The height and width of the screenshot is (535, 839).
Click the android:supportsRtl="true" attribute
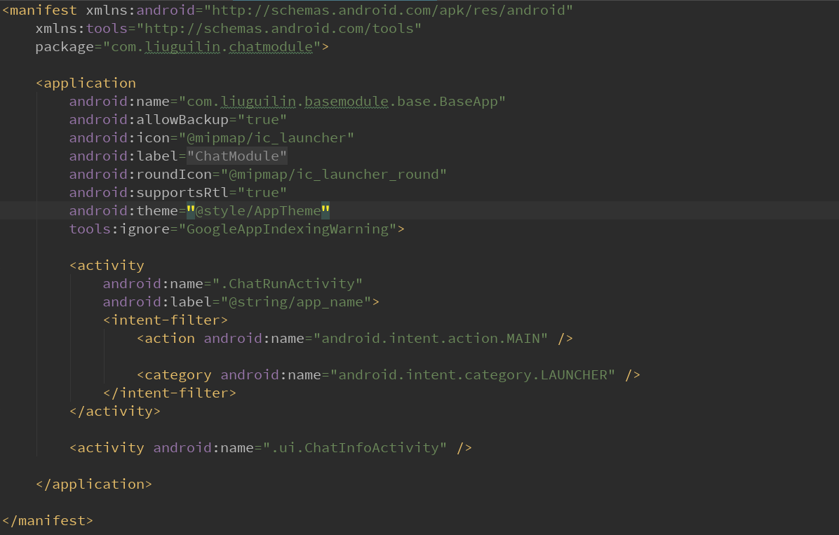[x=177, y=193]
